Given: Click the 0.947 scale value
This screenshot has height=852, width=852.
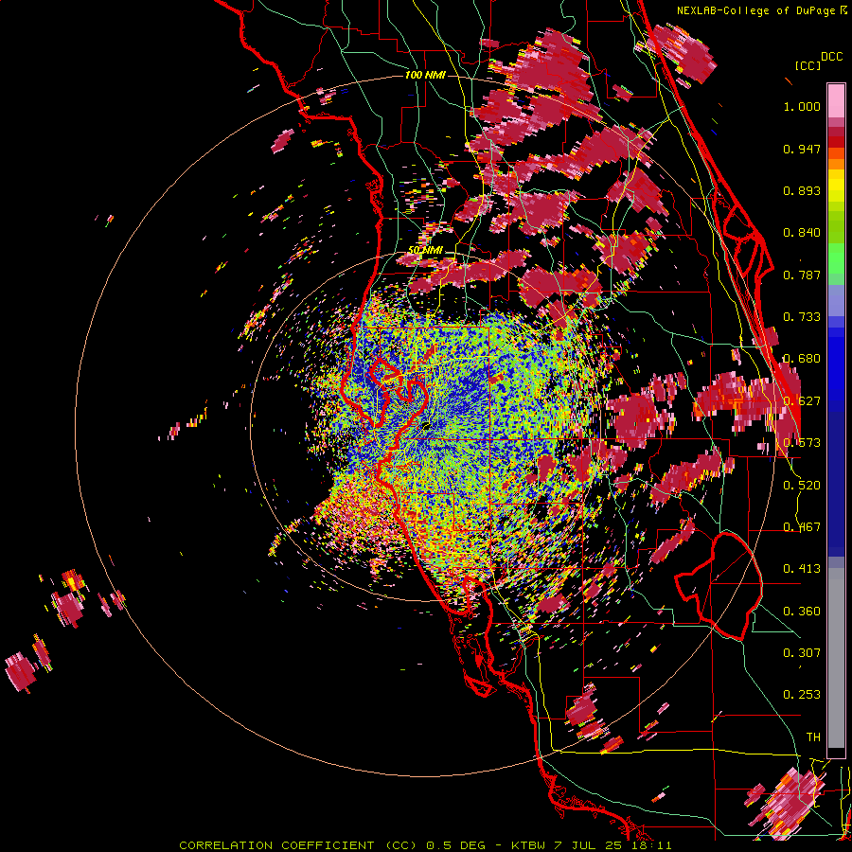Looking at the screenshot, I should (x=802, y=149).
